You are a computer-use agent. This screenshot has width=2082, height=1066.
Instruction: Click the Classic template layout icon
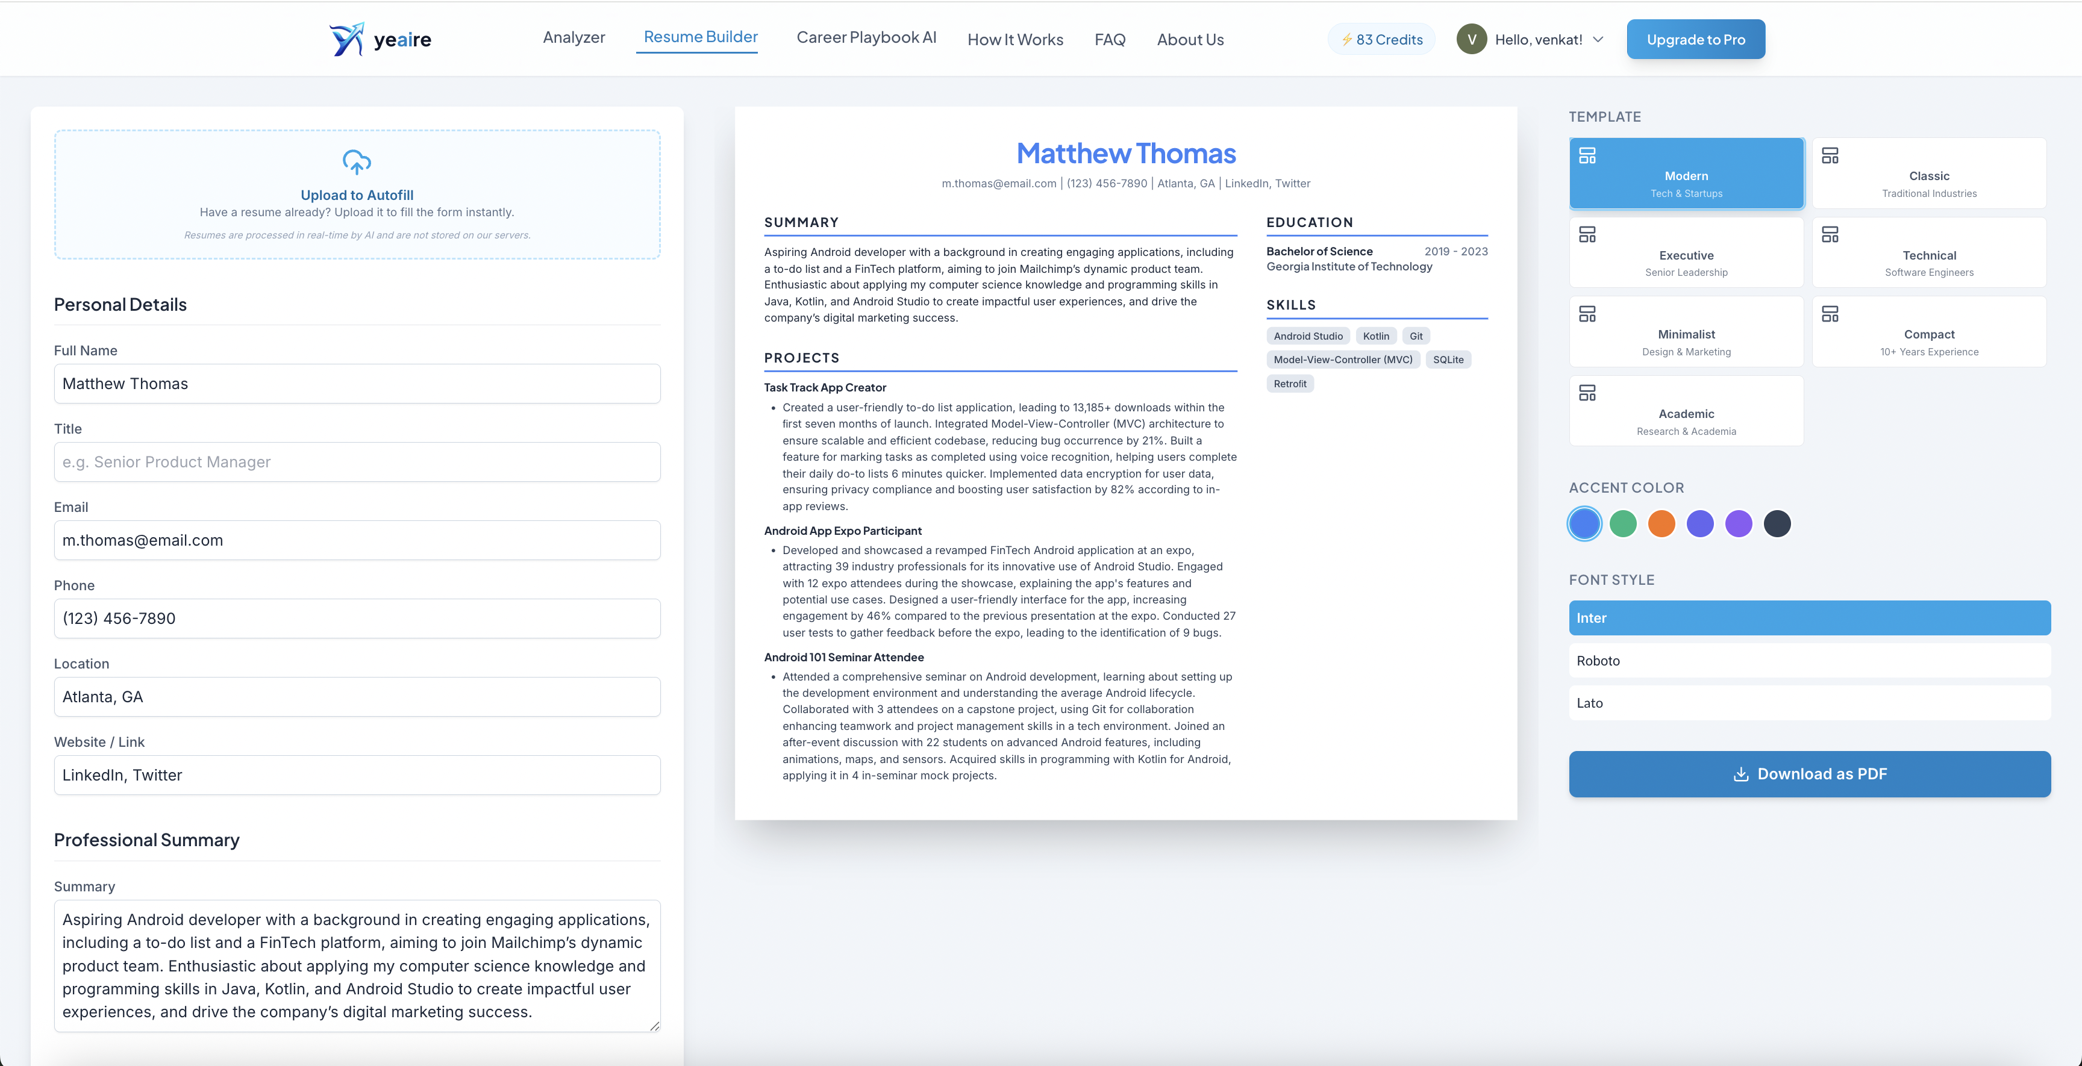(x=1831, y=156)
